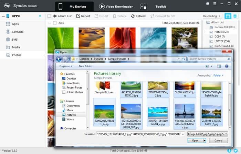Switch to Video Downloader tab
The height and width of the screenshot is (154, 241).
point(116,7)
